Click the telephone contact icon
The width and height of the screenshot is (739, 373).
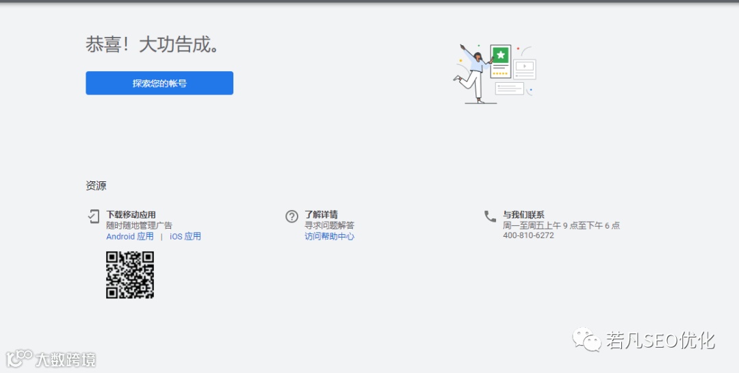point(490,216)
